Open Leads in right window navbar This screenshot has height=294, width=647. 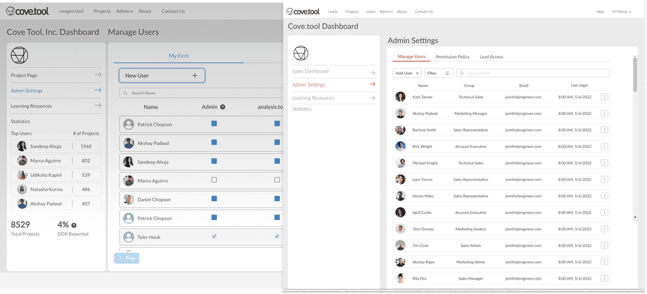pyautogui.click(x=332, y=11)
